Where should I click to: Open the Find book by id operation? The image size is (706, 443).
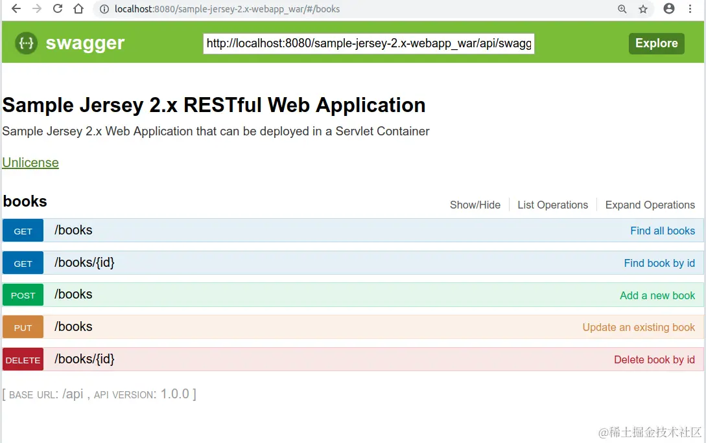click(x=659, y=263)
